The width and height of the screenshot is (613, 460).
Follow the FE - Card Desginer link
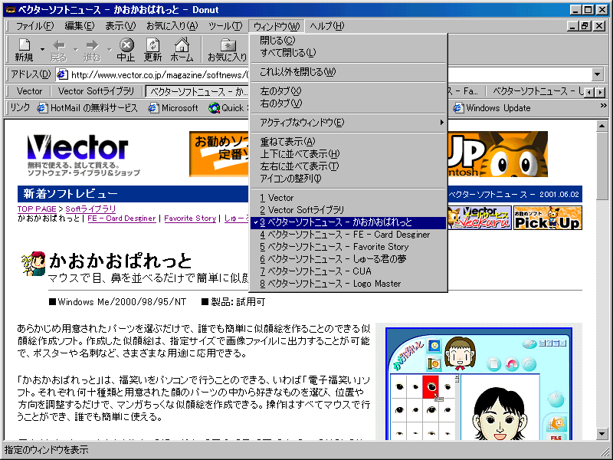[x=122, y=219]
